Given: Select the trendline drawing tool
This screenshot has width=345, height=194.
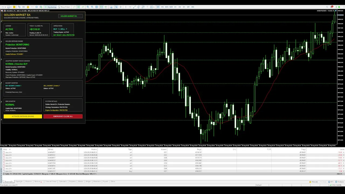Looking at the screenshot, I should (134, 7).
